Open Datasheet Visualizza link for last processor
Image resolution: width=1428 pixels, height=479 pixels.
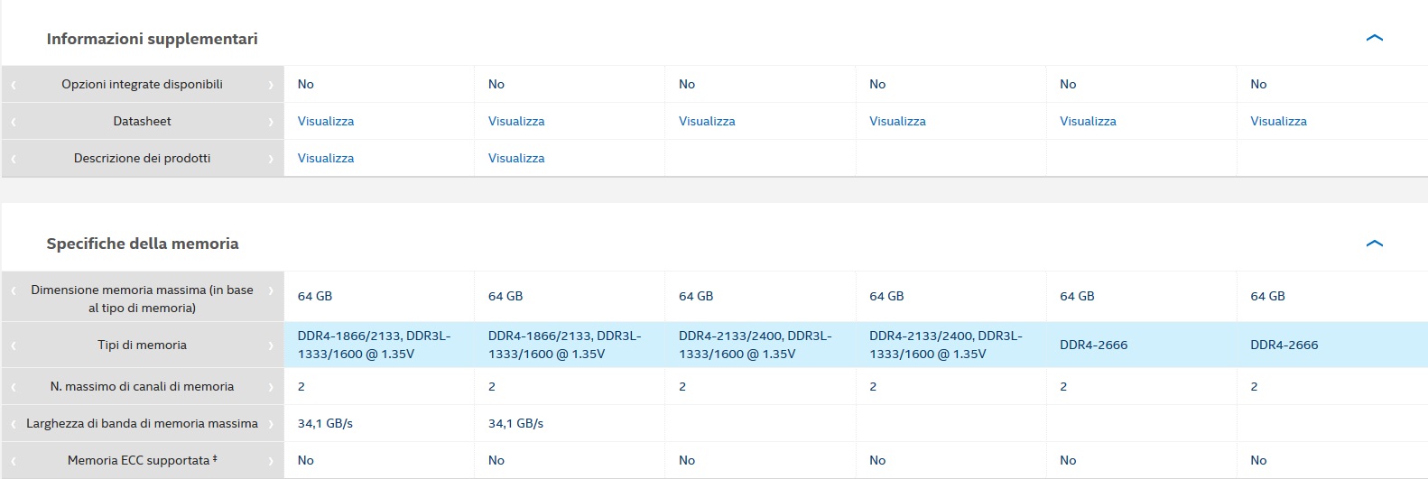(x=1277, y=121)
